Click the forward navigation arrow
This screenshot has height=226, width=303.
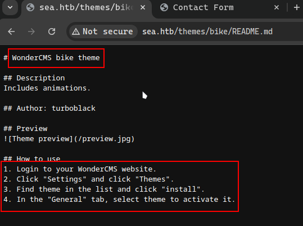pos(31,31)
